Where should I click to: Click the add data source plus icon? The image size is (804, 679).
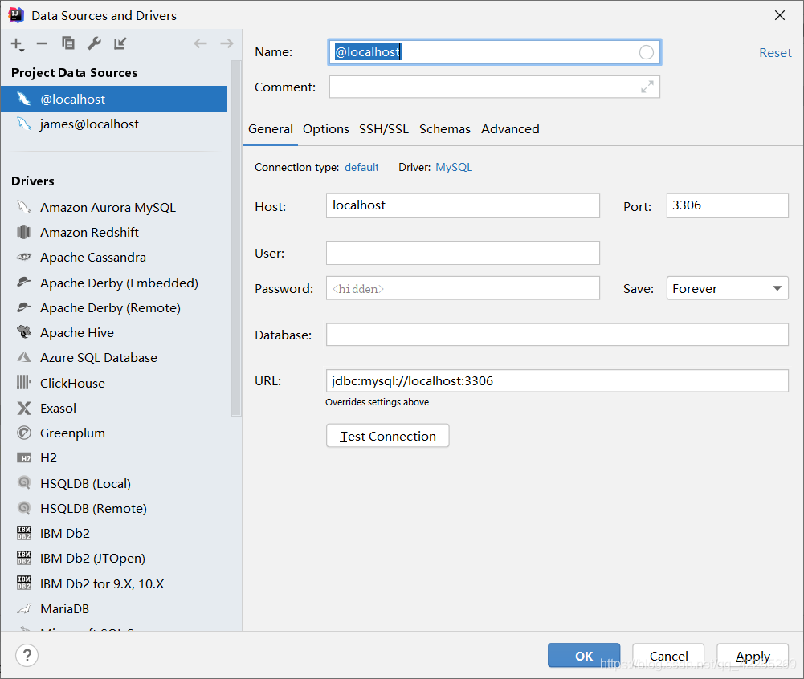pyautogui.click(x=17, y=44)
